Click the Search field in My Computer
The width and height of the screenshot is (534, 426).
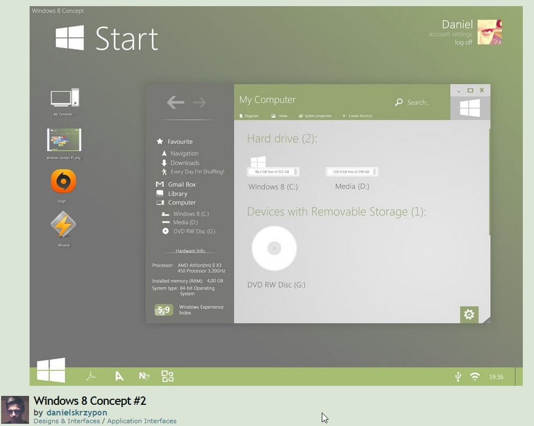418,103
